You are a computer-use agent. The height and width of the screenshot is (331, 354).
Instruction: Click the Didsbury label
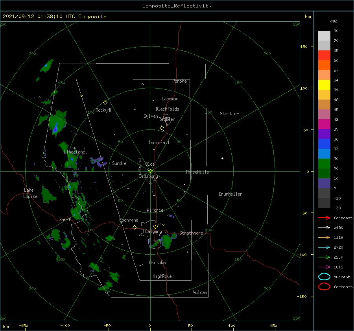[148, 176]
